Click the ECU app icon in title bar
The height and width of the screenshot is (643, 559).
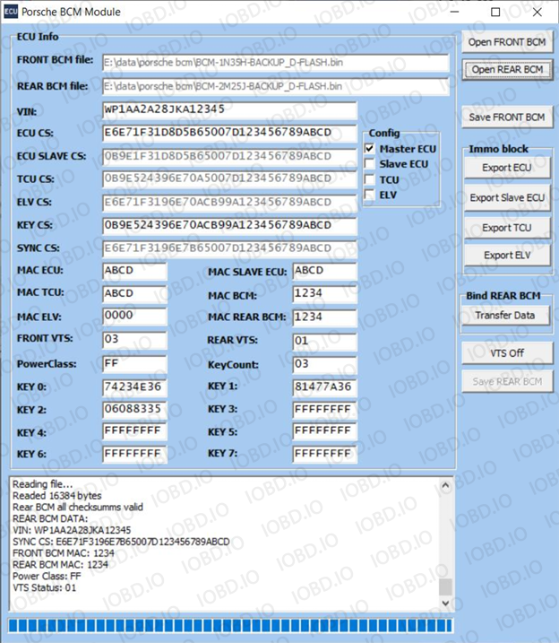12,13
